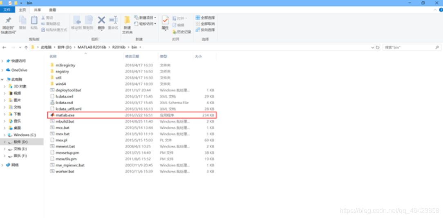This screenshot has width=443, height=218.
Task: Click MATLAB R2016b in the address path
Action: (x=92, y=48)
